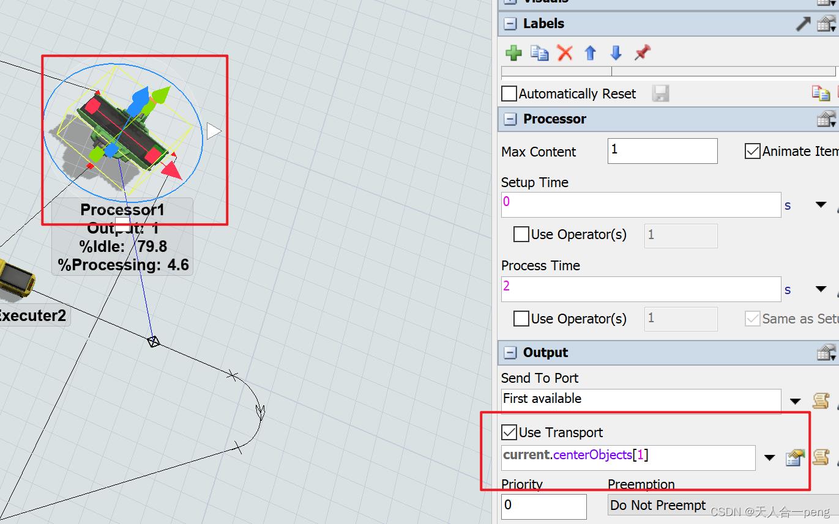Open the Use Transport dropdown arrow
Image resolution: width=839 pixels, height=524 pixels.
click(x=770, y=457)
